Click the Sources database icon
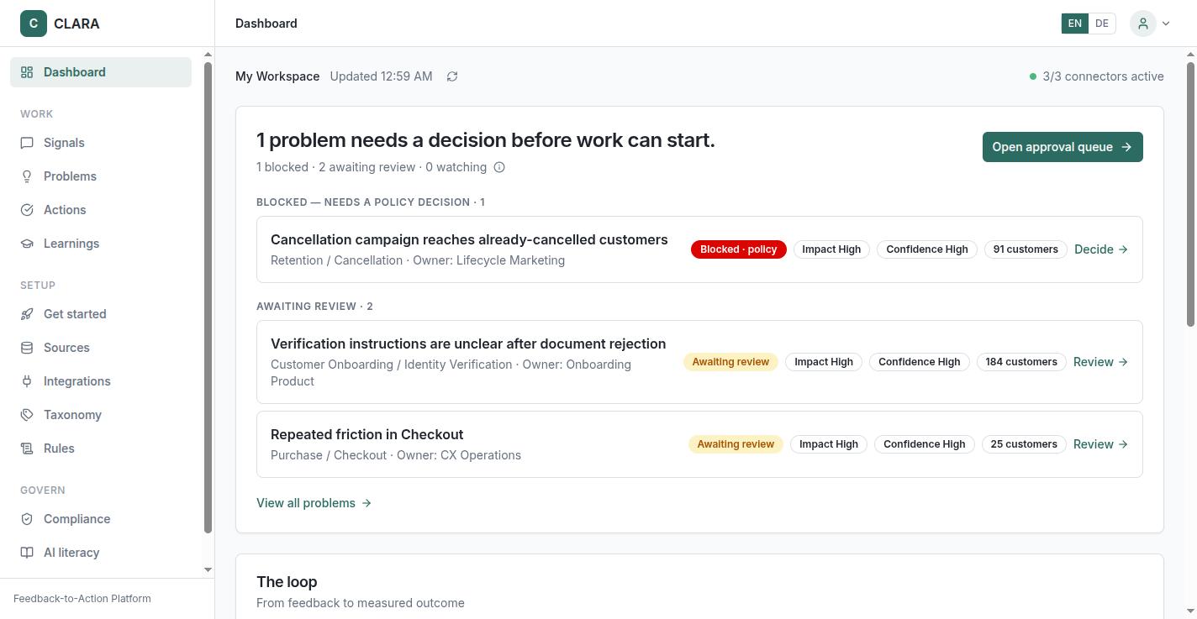 27,348
